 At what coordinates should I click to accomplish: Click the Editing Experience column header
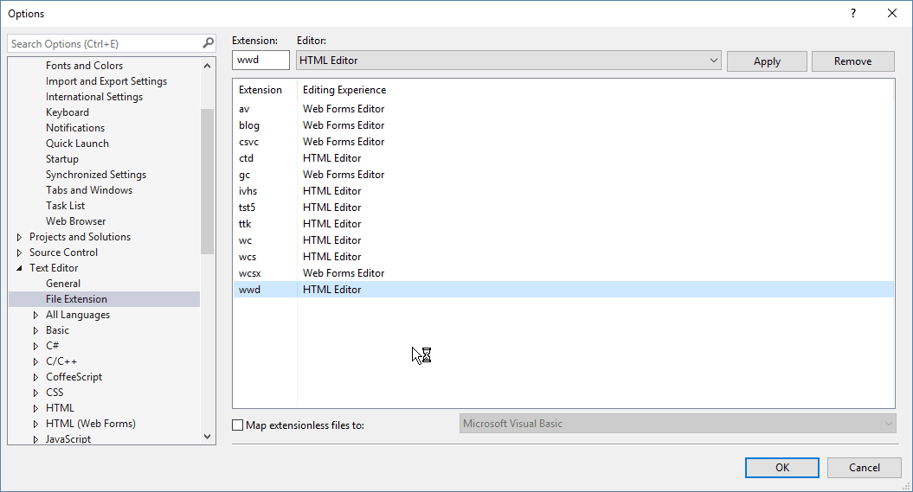344,90
